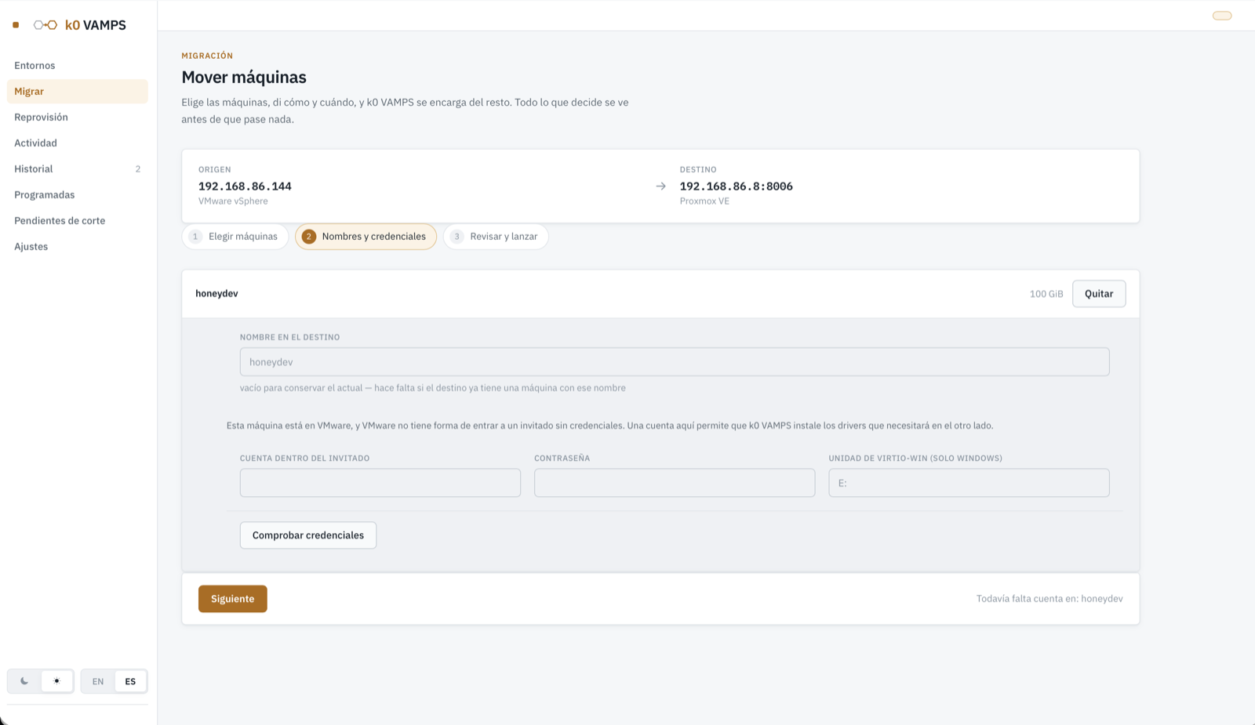Remove honeydev with the Quitar button
The height and width of the screenshot is (725, 1255).
1099,294
